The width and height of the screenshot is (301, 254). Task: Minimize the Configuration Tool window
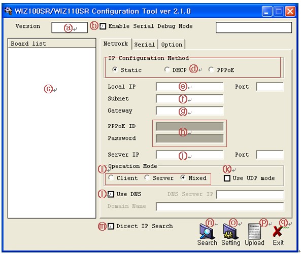pyautogui.click(x=267, y=11)
